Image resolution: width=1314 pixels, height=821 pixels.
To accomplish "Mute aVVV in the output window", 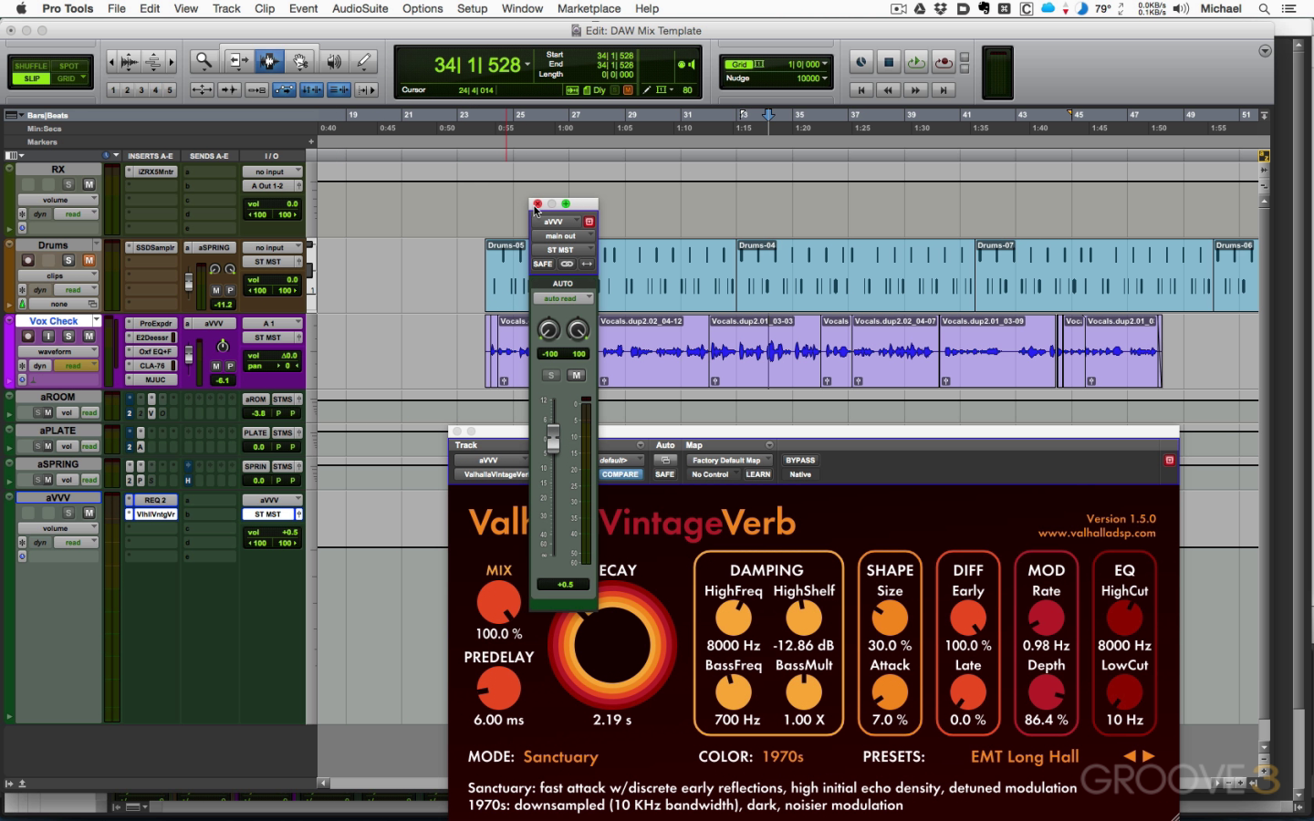I will (x=576, y=375).
